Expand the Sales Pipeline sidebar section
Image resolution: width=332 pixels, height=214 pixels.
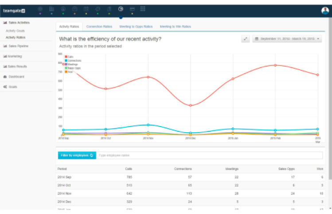18,46
